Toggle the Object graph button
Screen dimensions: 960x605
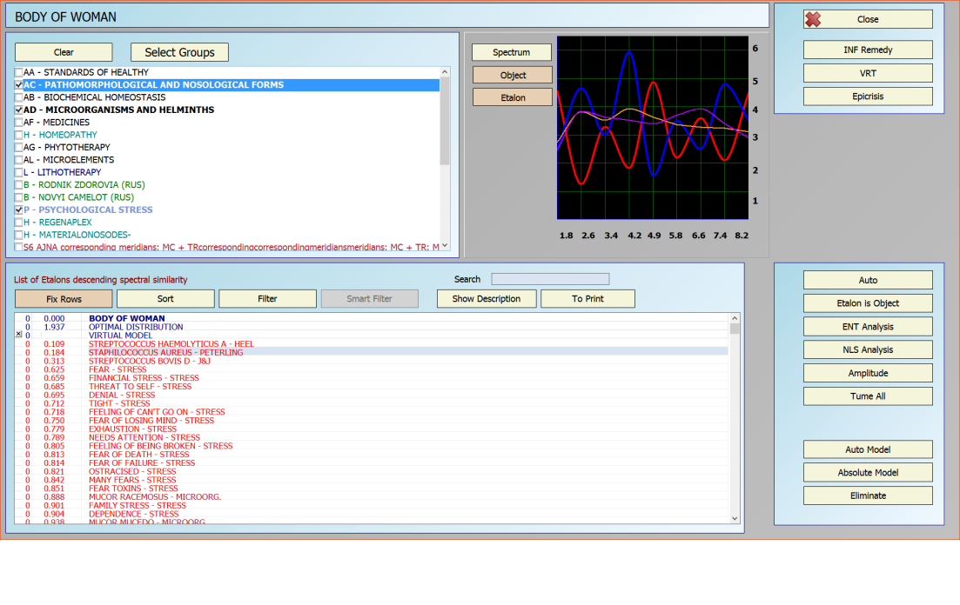tap(513, 75)
